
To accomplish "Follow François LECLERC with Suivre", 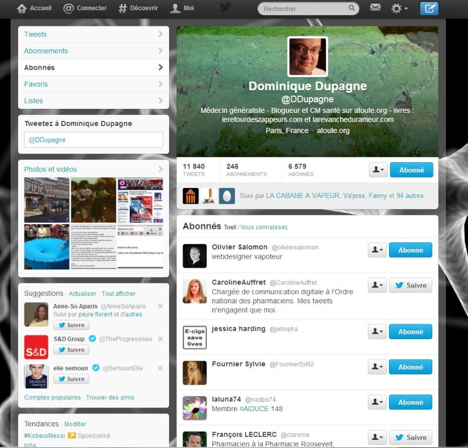I will coord(411,437).
